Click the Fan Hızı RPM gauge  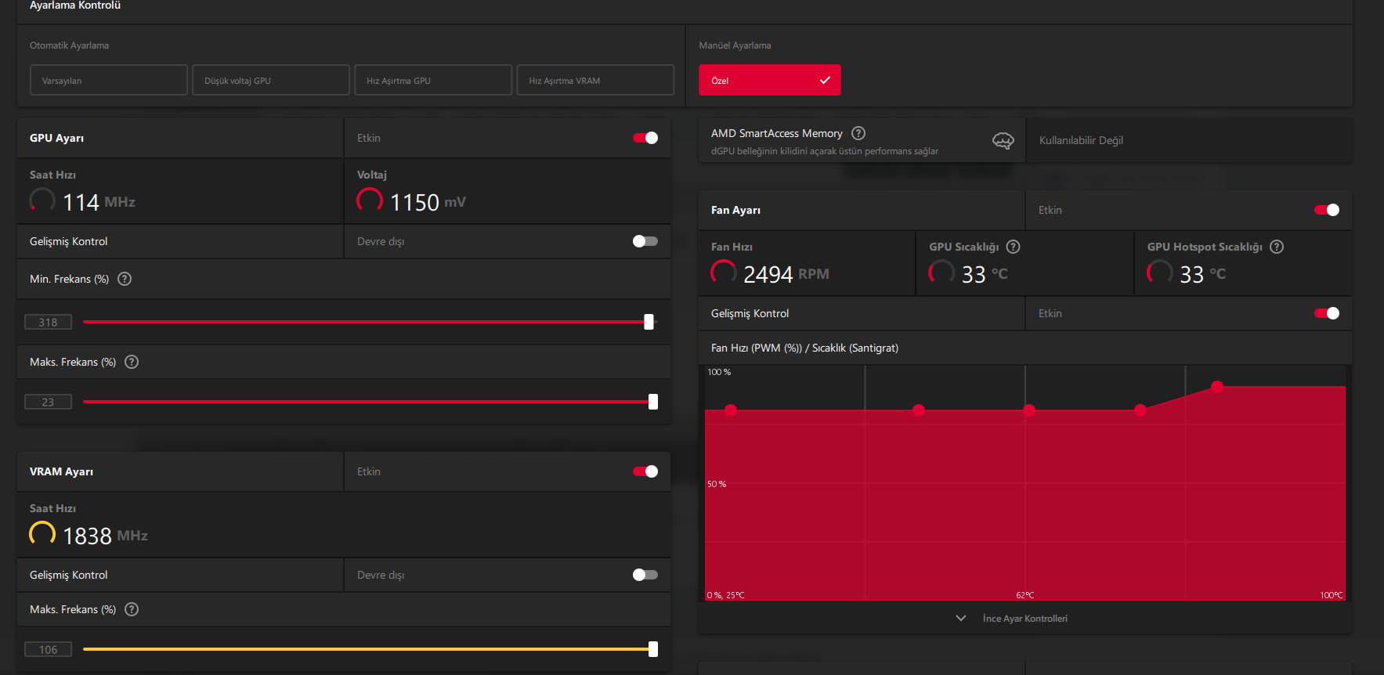point(724,273)
